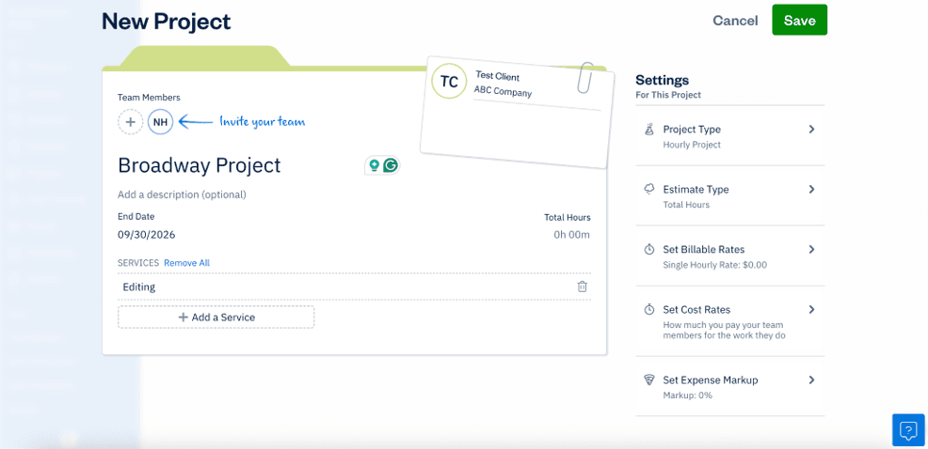928x449 pixels.
Task: Delete the Editing service with trash icon
Action: (583, 286)
